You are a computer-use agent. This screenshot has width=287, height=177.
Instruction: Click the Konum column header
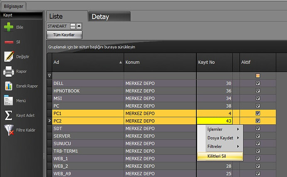pyautogui.click(x=160, y=62)
